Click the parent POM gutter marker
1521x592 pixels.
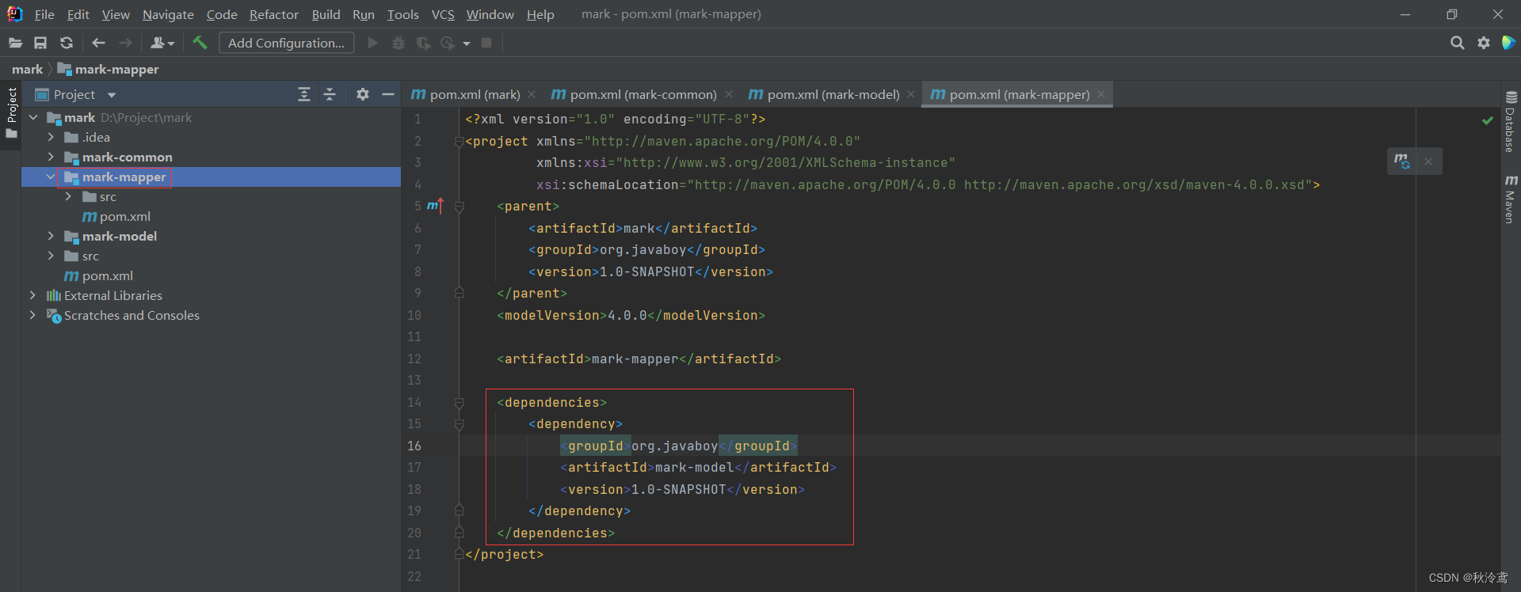[435, 206]
